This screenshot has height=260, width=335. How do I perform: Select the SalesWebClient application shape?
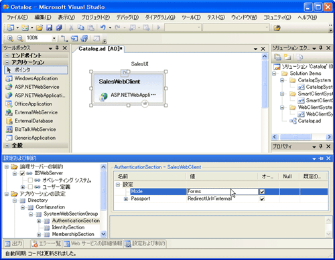pos(129,88)
